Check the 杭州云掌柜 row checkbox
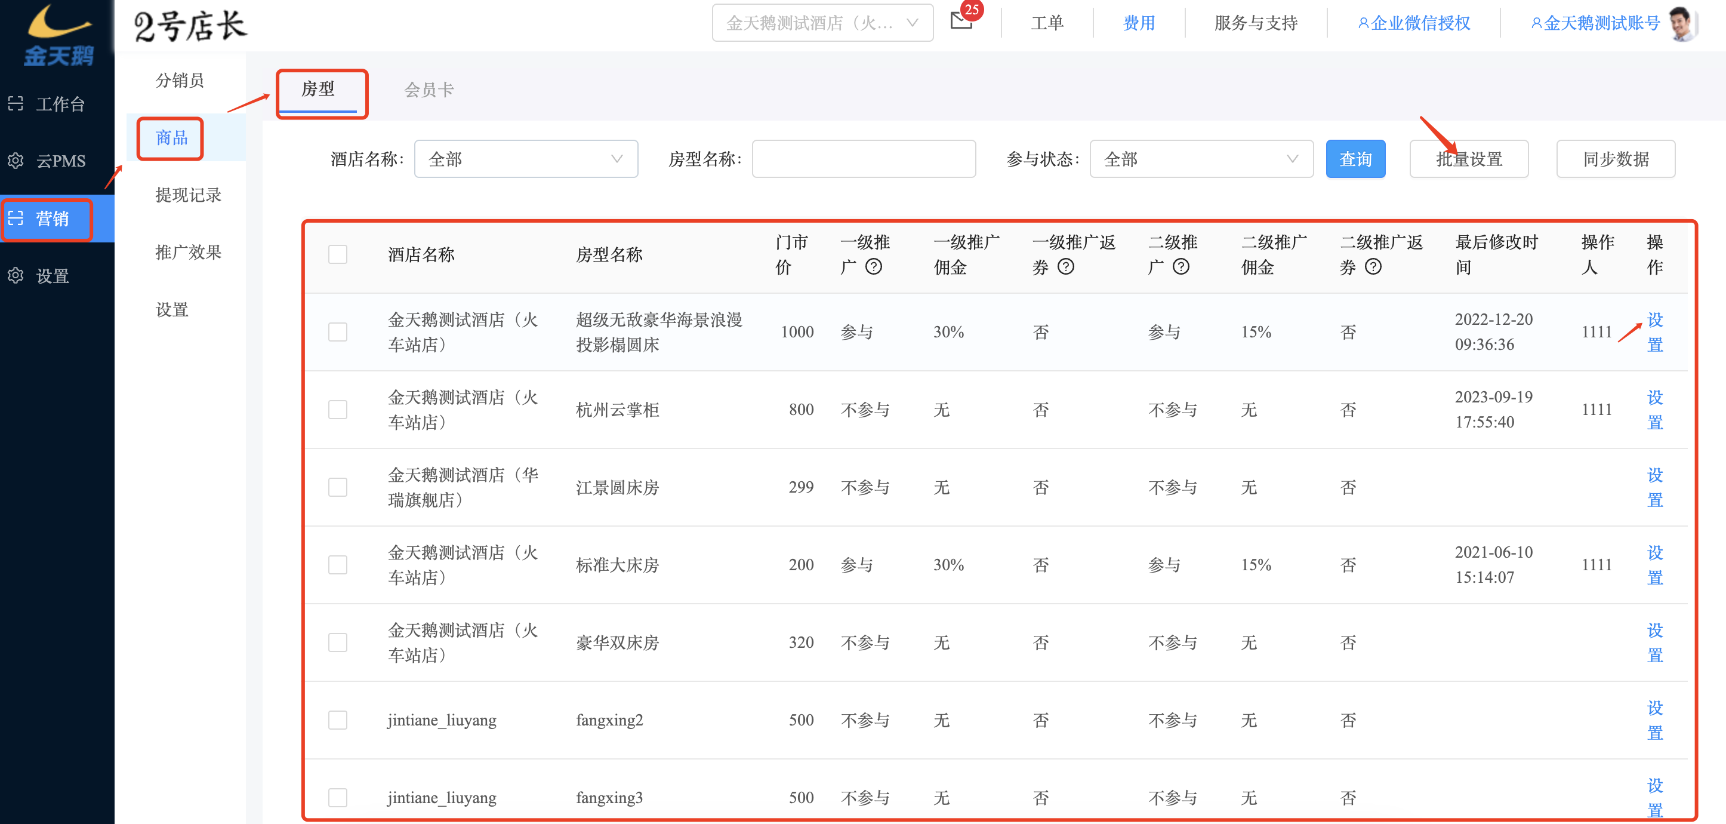The width and height of the screenshot is (1726, 824). point(338,410)
